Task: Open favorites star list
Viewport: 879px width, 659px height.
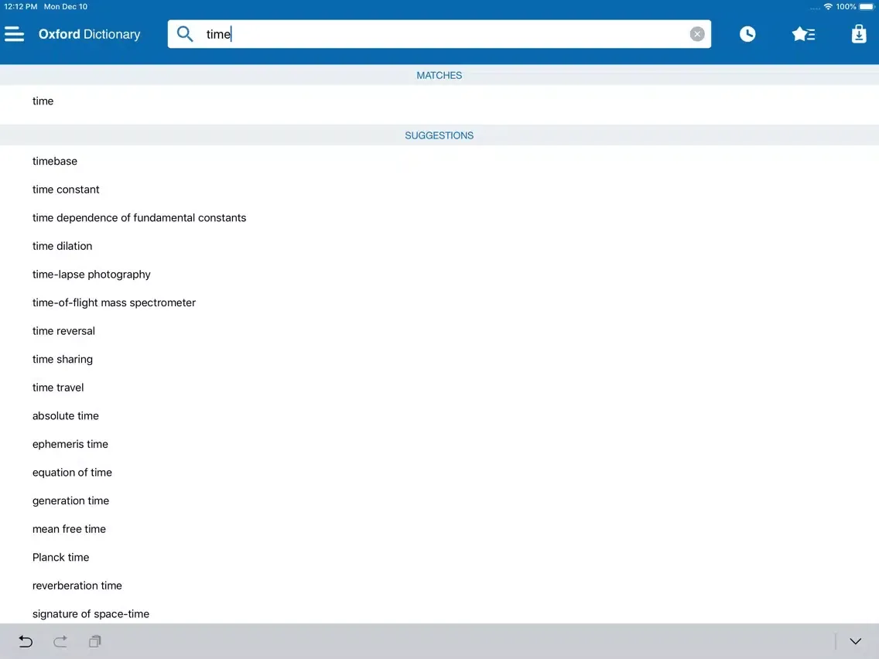Action: (x=803, y=34)
